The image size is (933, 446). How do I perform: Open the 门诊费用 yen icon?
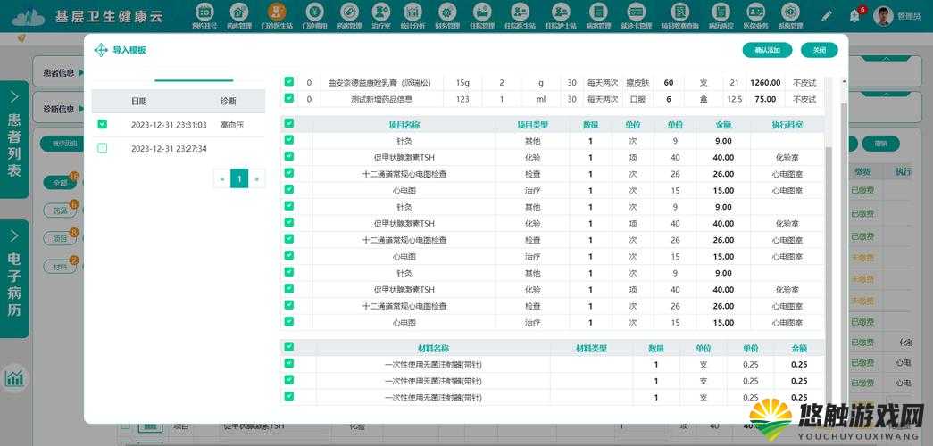click(x=314, y=12)
